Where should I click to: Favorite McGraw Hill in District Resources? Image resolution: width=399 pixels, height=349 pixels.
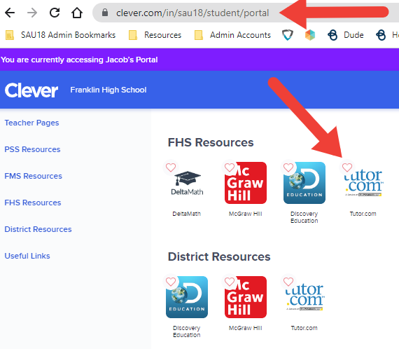(230, 282)
